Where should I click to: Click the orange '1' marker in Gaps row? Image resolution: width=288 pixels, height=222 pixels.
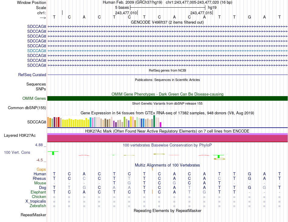pos(152,170)
